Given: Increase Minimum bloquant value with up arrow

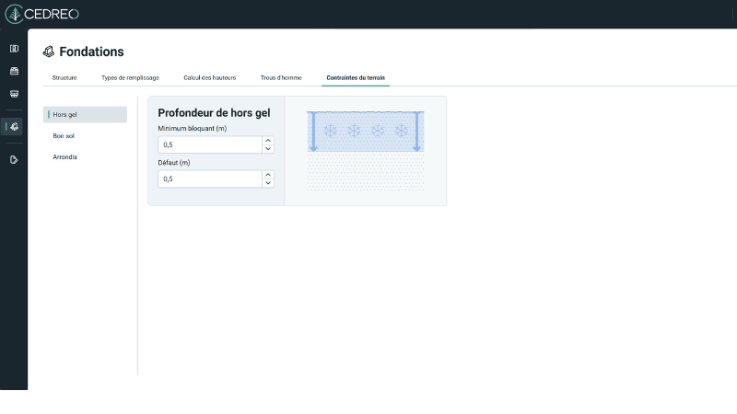Looking at the screenshot, I should [x=268, y=141].
